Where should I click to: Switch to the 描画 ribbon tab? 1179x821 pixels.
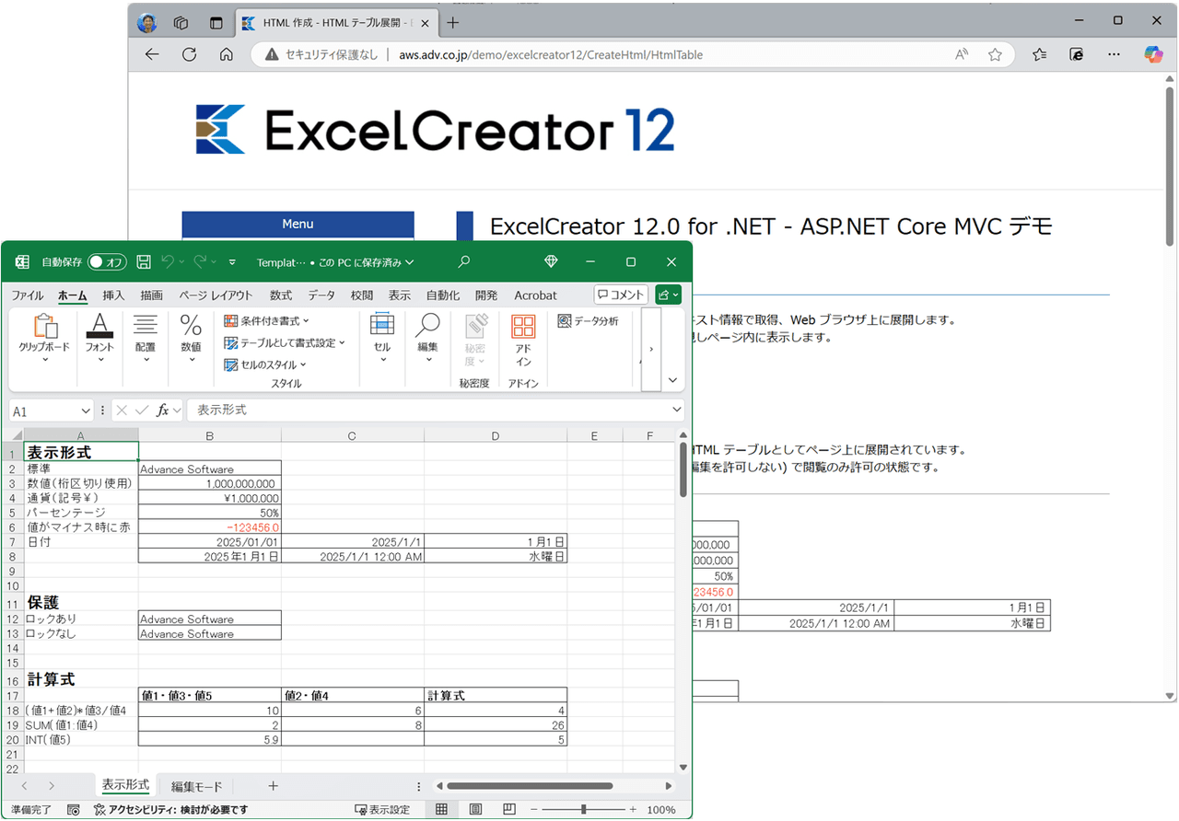click(x=151, y=295)
